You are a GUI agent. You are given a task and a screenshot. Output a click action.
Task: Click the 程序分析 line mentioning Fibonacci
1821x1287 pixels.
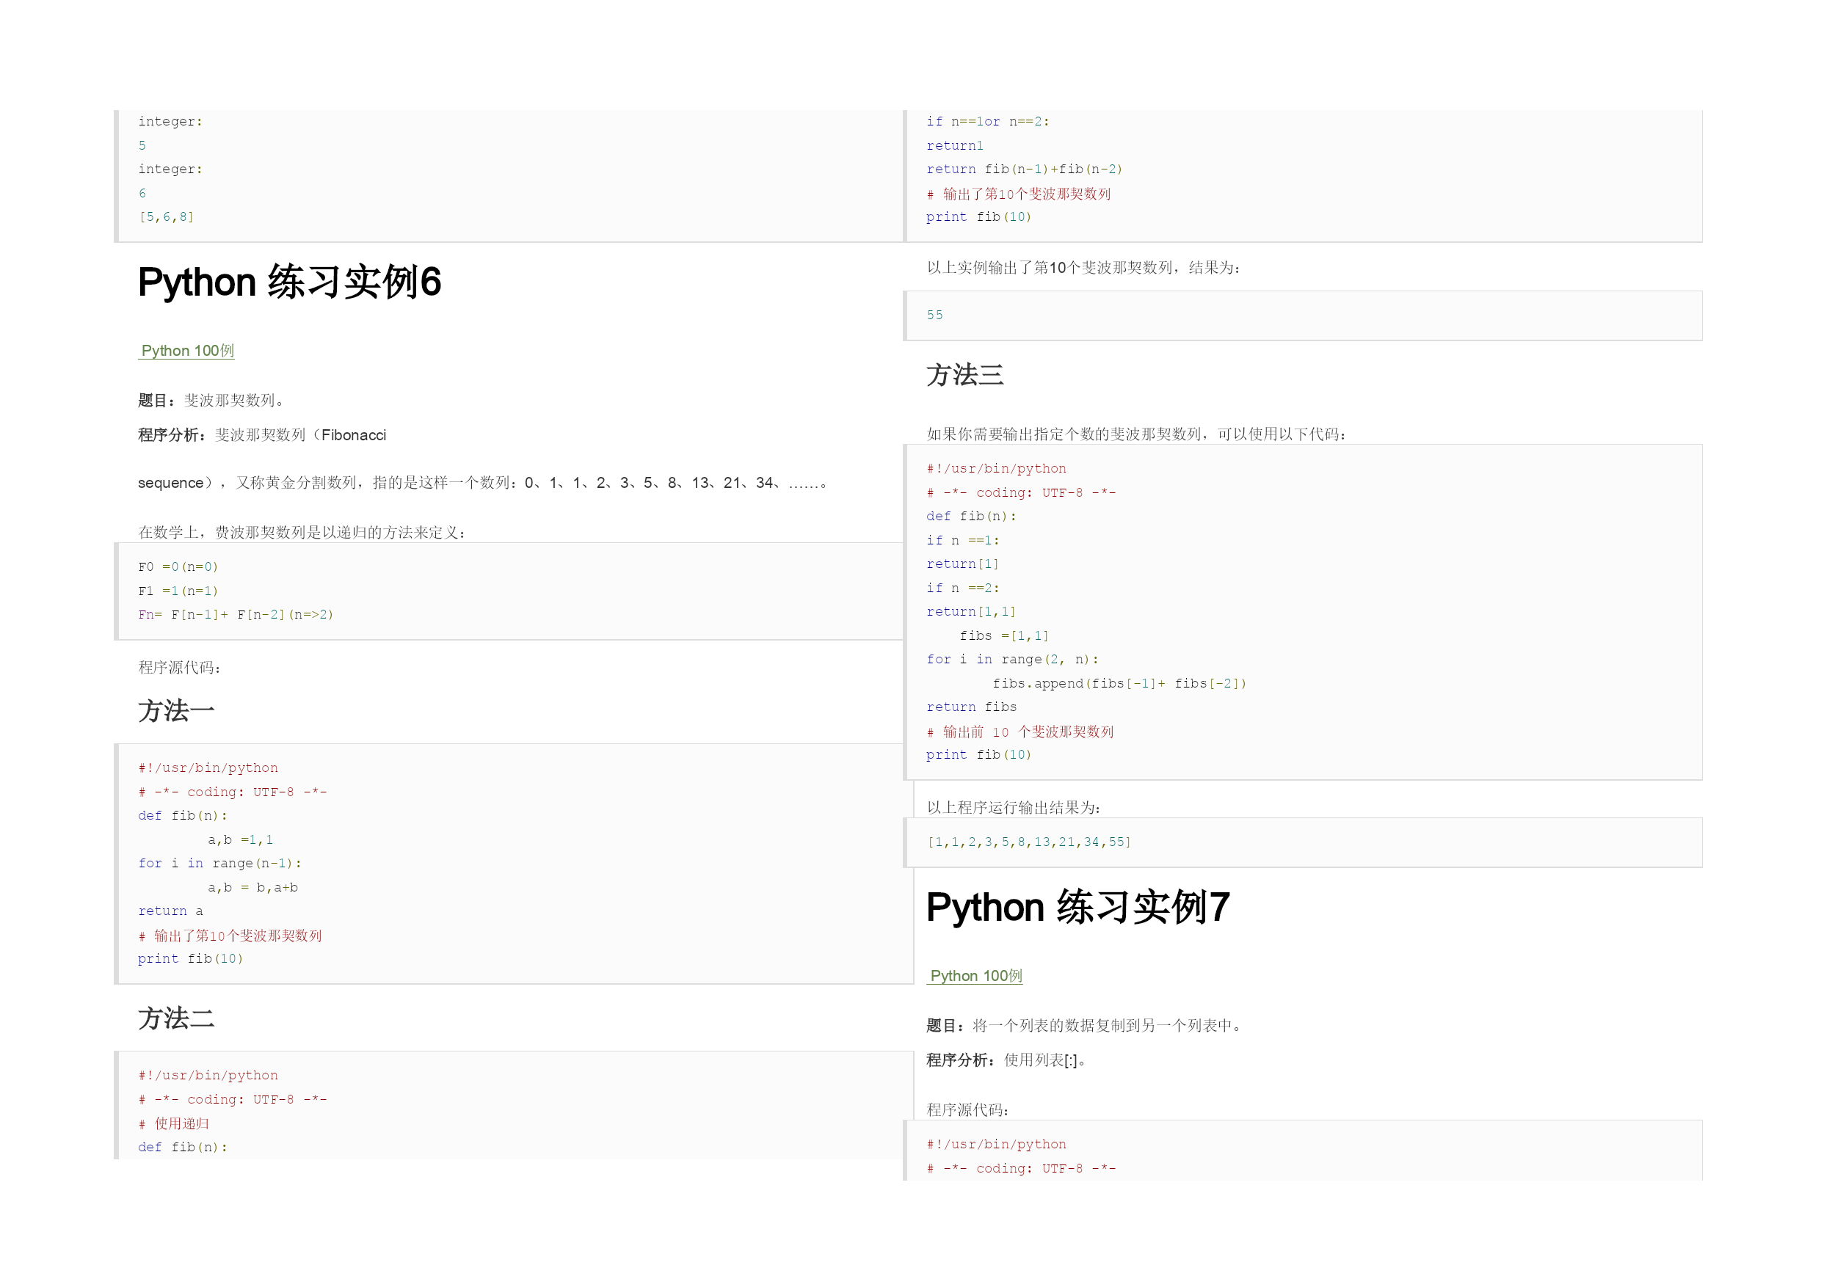tap(263, 435)
